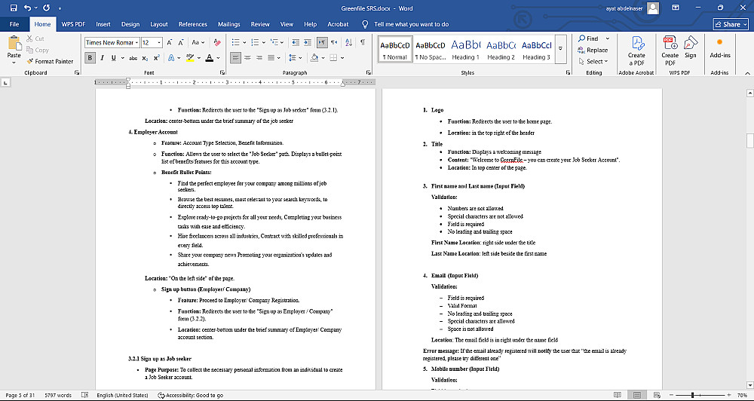Screen dimensions: 754x401
Task: Click the Replace icon in Editing
Action: coord(593,50)
